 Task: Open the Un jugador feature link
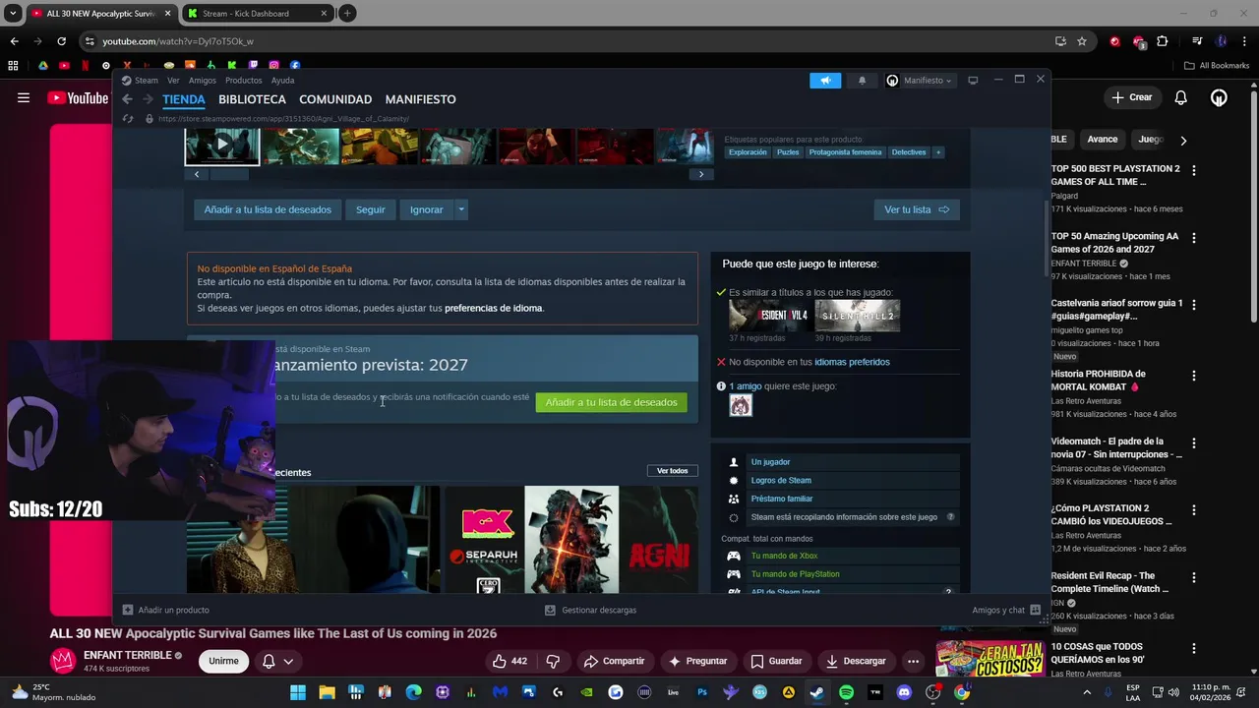(770, 462)
